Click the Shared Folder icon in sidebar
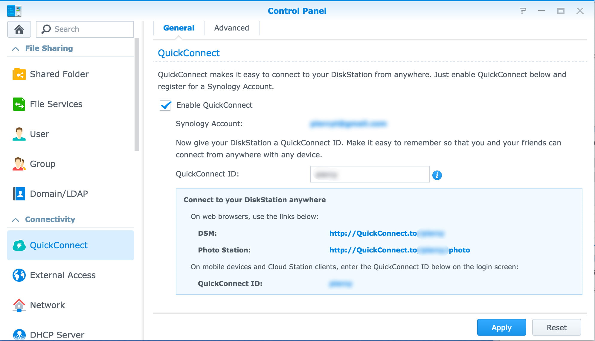 (x=19, y=74)
